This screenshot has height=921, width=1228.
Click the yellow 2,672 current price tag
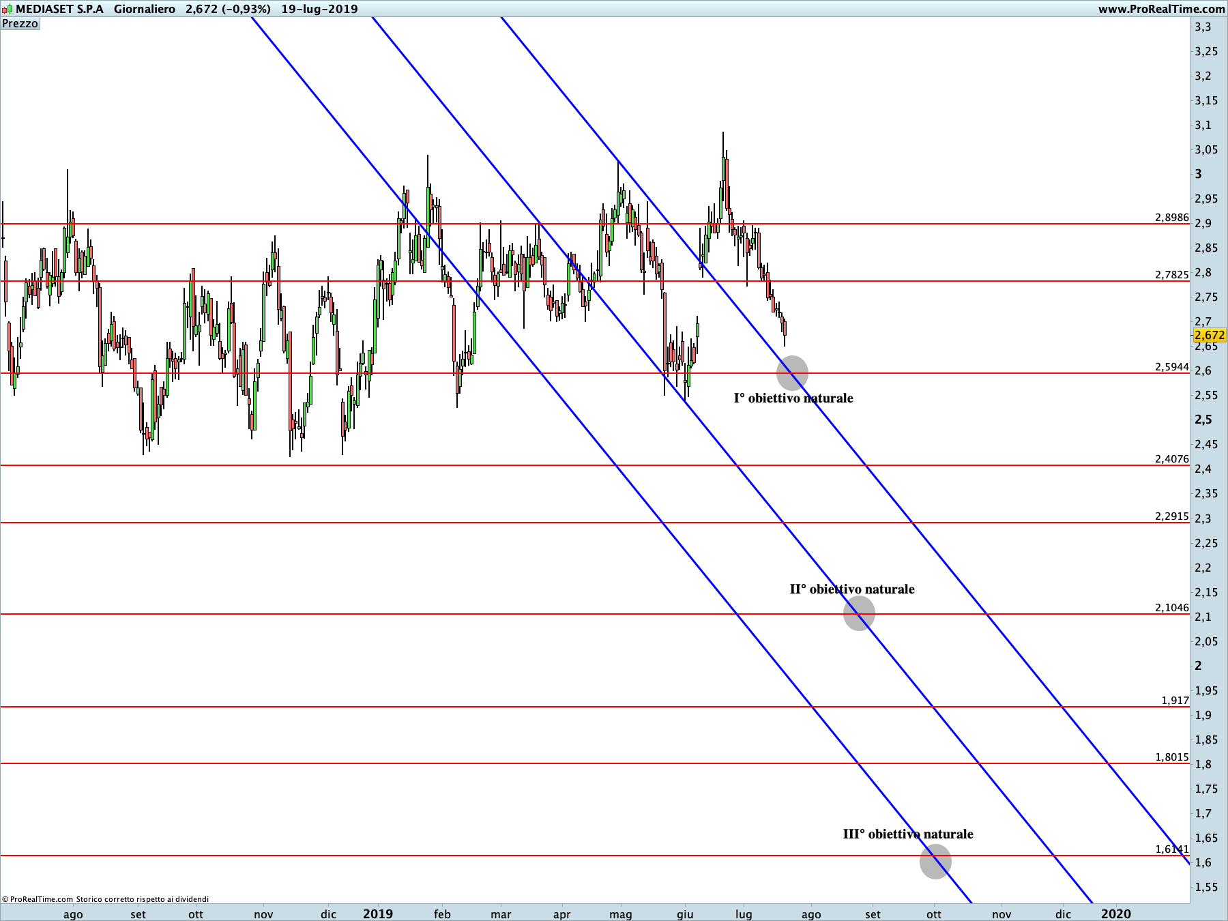(1209, 335)
